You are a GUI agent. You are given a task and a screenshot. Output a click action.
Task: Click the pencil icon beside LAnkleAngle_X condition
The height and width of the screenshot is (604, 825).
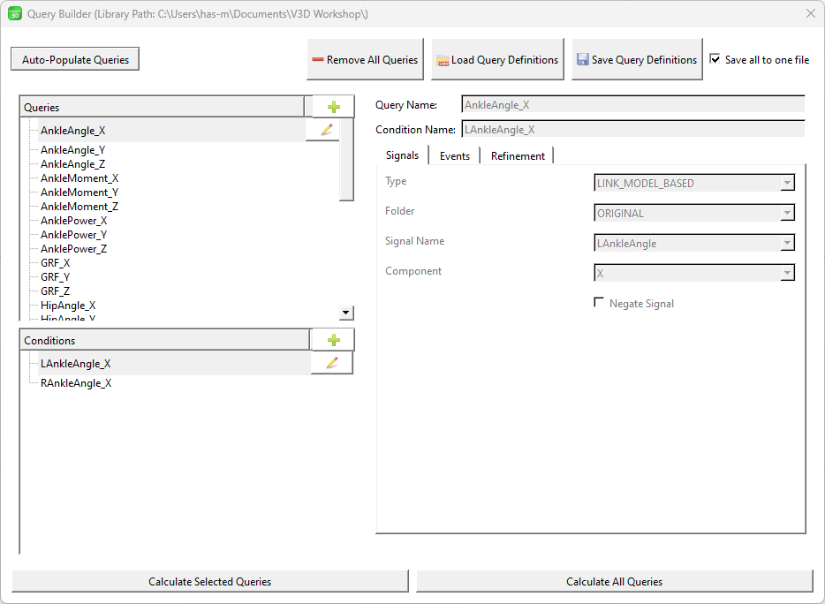tap(331, 363)
